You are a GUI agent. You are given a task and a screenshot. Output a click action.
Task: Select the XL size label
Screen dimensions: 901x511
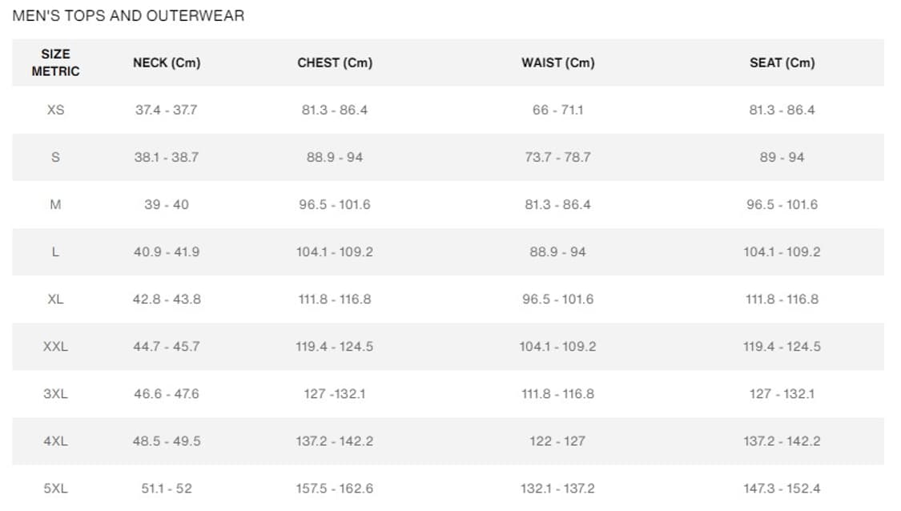pos(55,299)
